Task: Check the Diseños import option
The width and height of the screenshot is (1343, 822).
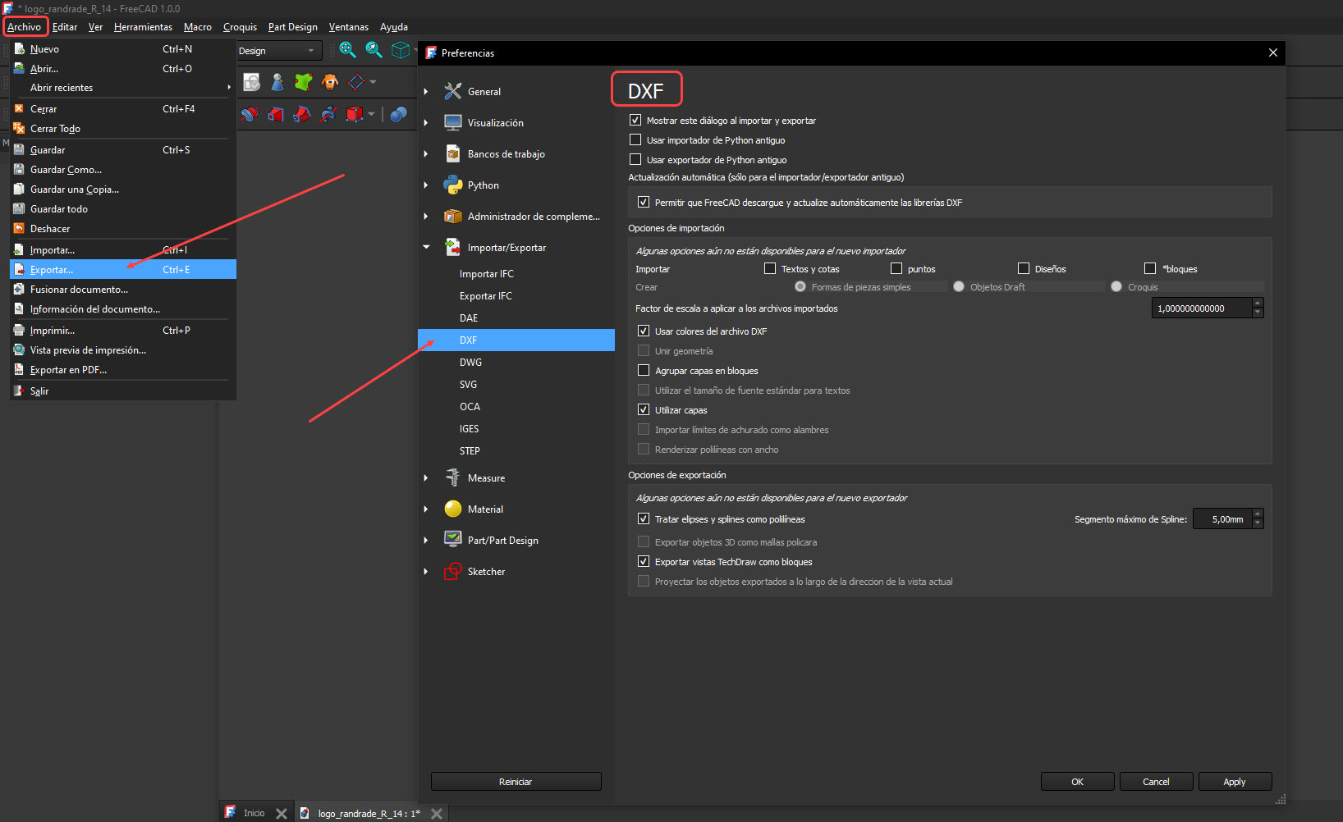Action: coord(1024,268)
